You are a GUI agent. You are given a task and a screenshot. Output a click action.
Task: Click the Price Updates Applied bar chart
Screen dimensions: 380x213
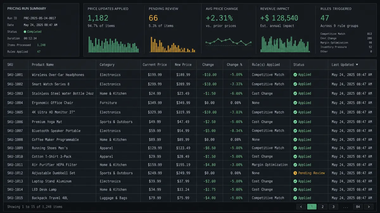[x=113, y=44]
